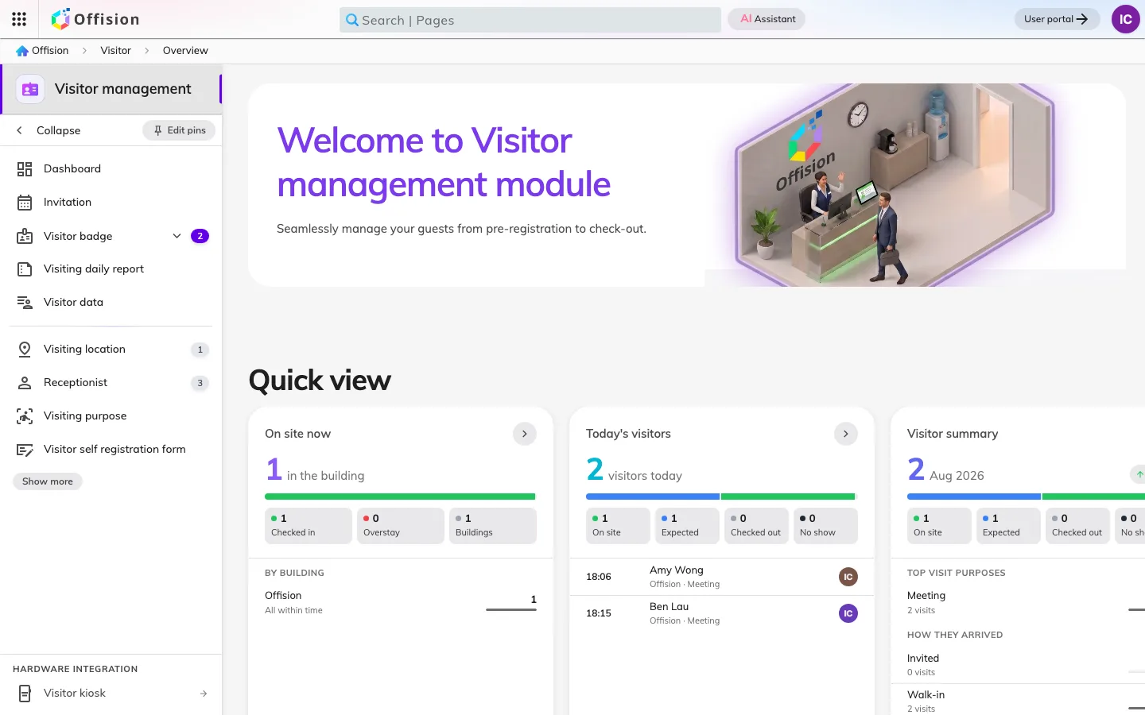Select No show tile in Today's visitors
The width and height of the screenshot is (1145, 715).
point(825,526)
